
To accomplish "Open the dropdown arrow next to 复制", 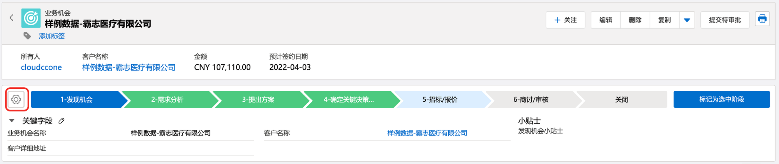I will click(x=687, y=20).
